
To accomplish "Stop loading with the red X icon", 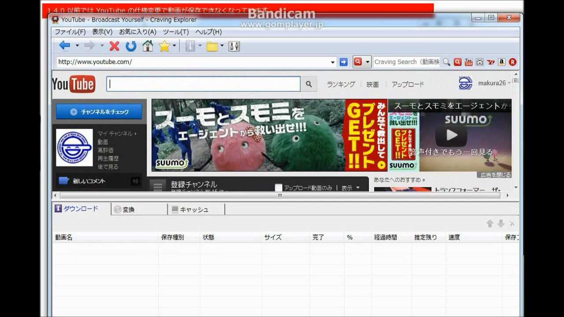I will pyautogui.click(x=115, y=46).
